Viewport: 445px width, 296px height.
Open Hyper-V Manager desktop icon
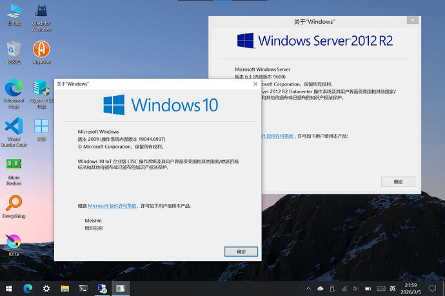coord(41,88)
